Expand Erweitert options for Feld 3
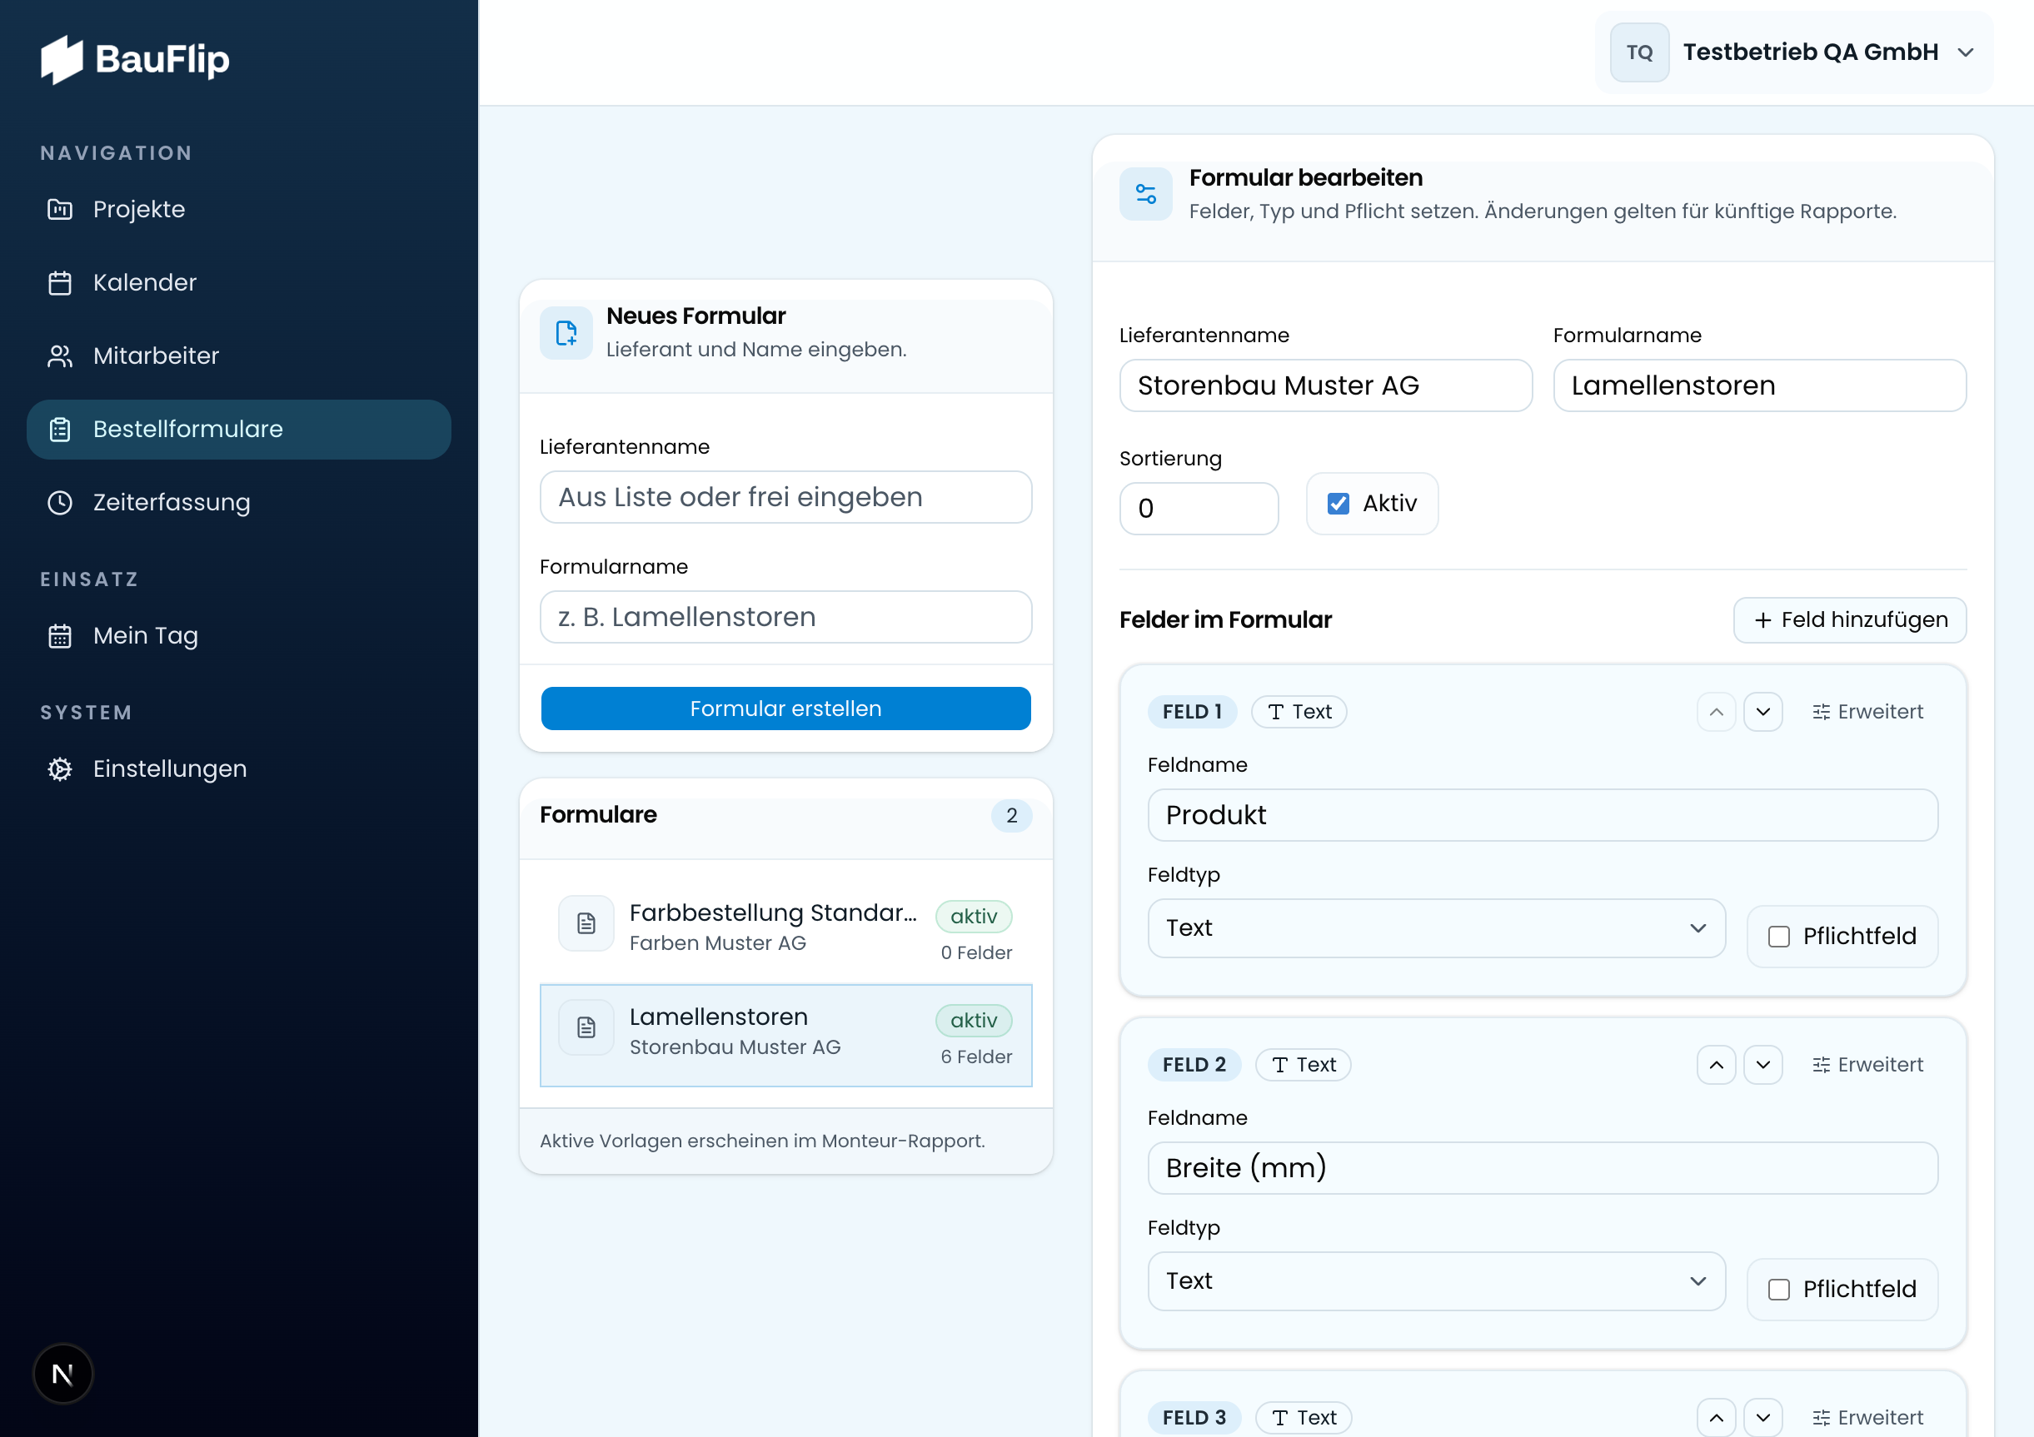The height and width of the screenshot is (1437, 2034). pos(1867,1418)
